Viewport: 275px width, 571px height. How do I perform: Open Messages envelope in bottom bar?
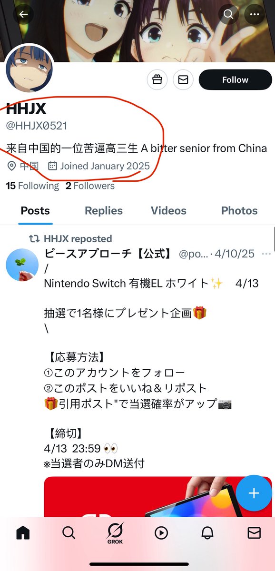pyautogui.click(x=254, y=533)
